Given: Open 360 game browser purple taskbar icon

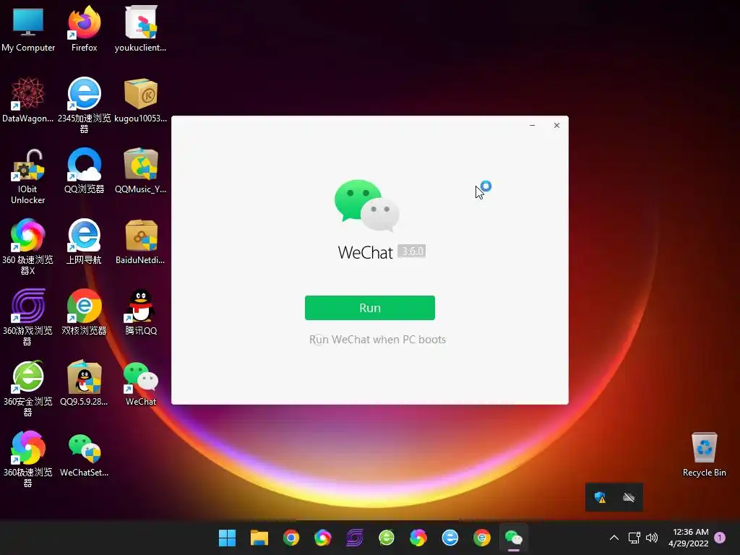Looking at the screenshot, I should coord(354,538).
